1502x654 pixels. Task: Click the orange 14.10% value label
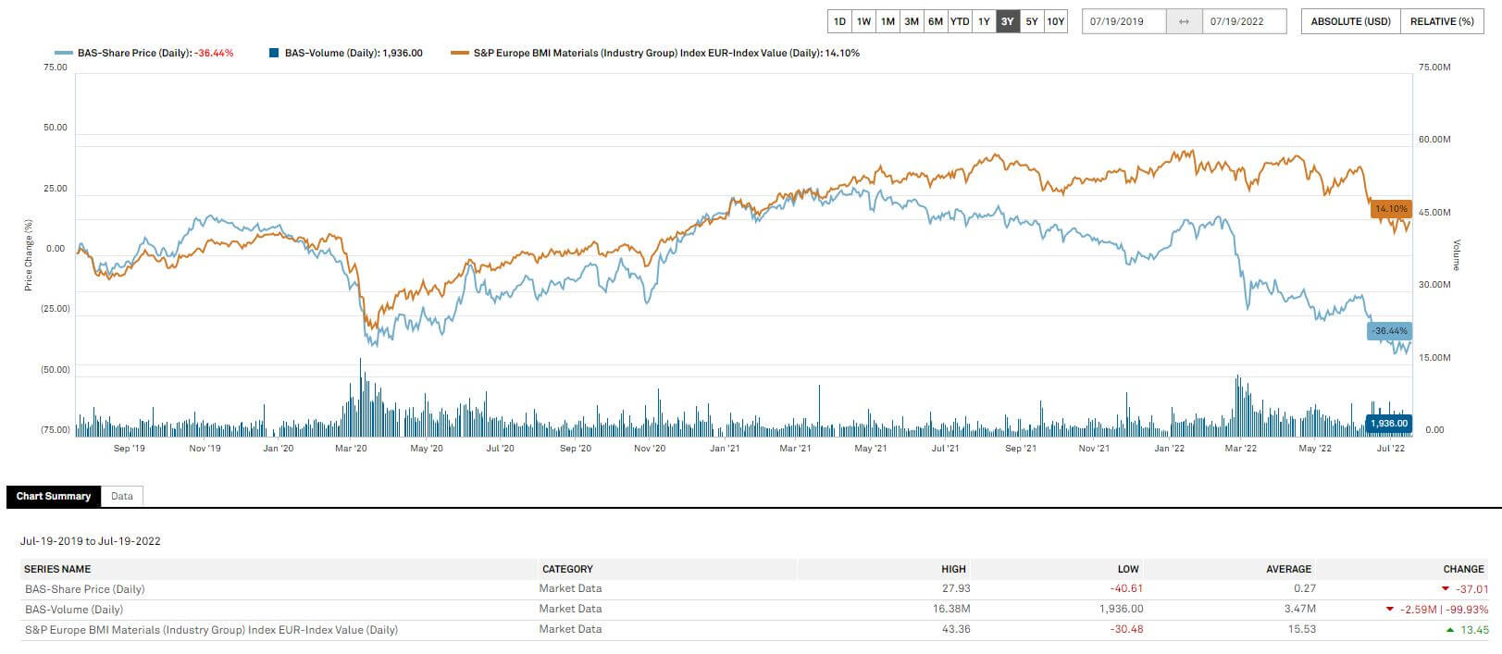[1391, 209]
